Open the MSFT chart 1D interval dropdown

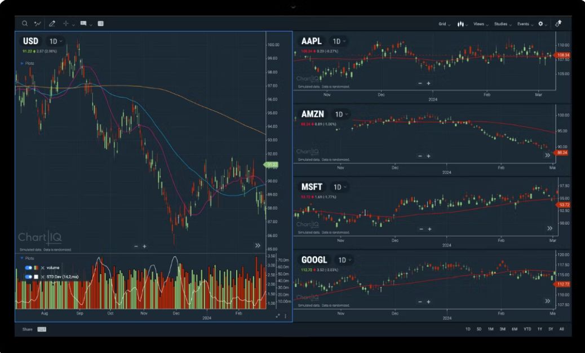click(x=340, y=187)
